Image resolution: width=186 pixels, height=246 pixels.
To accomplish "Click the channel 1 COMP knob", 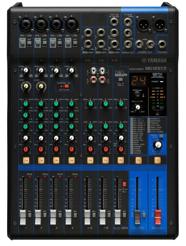I will [x=26, y=86].
